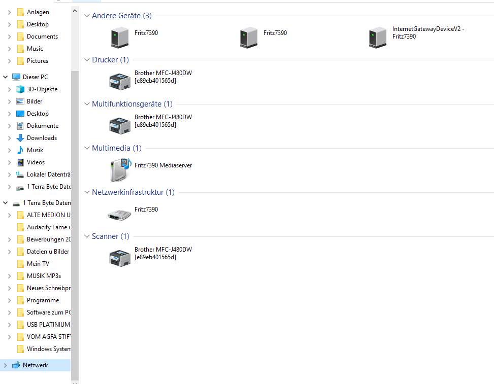Expand the Music folder arrow

pyautogui.click(x=10, y=49)
